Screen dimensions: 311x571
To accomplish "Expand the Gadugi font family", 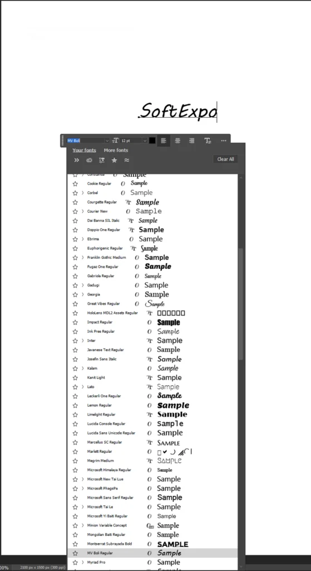I will point(82,285).
